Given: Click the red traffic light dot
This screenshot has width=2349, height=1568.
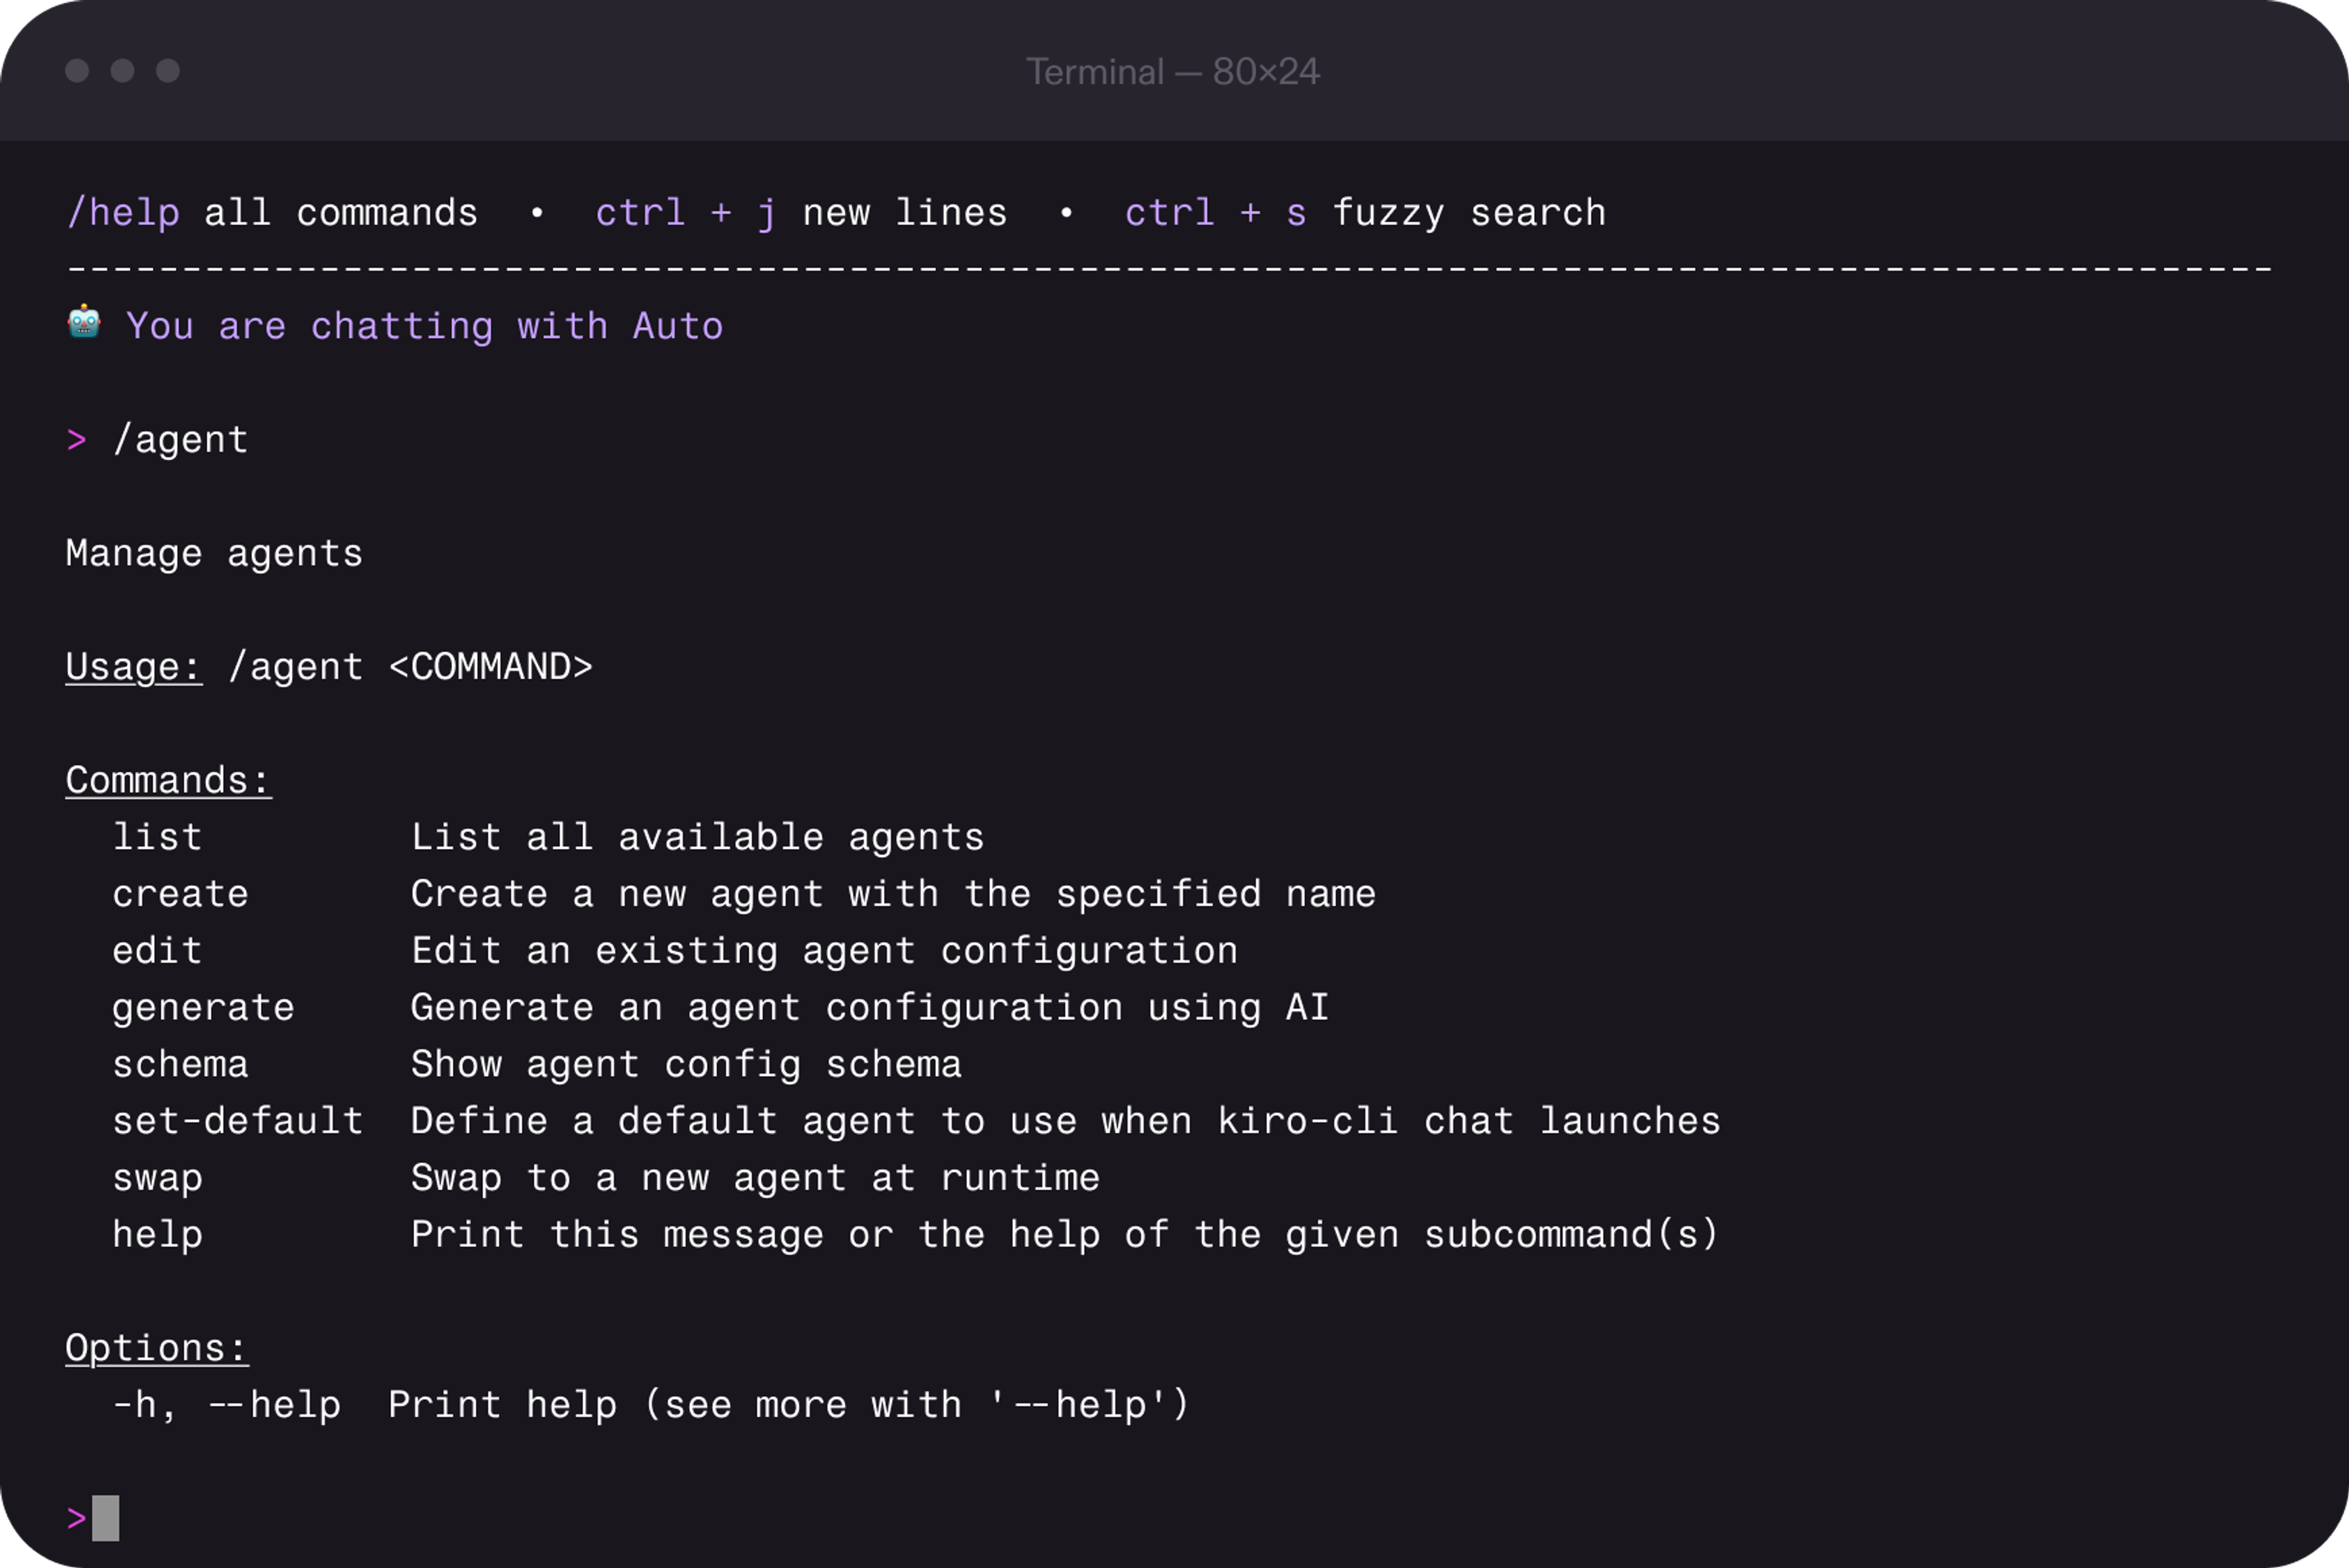Looking at the screenshot, I should click(77, 71).
